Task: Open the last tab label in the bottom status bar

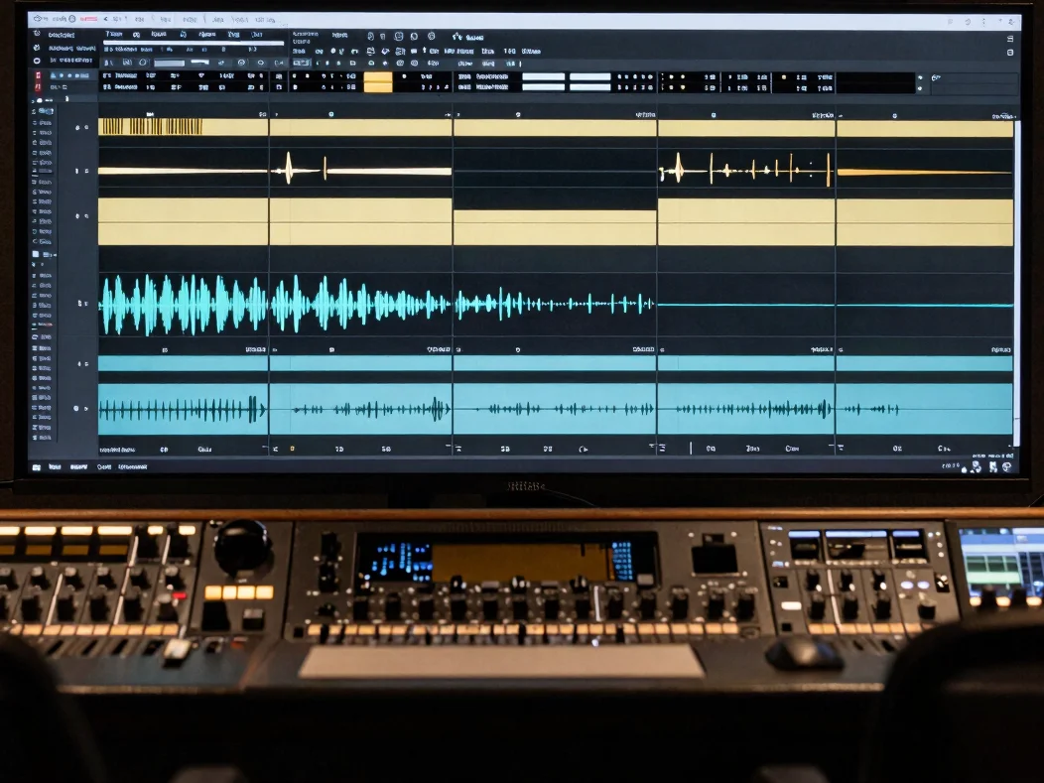Action: pos(132,466)
